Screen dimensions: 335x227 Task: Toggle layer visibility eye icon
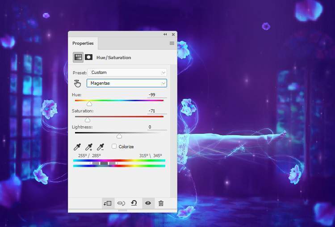pyautogui.click(x=148, y=203)
